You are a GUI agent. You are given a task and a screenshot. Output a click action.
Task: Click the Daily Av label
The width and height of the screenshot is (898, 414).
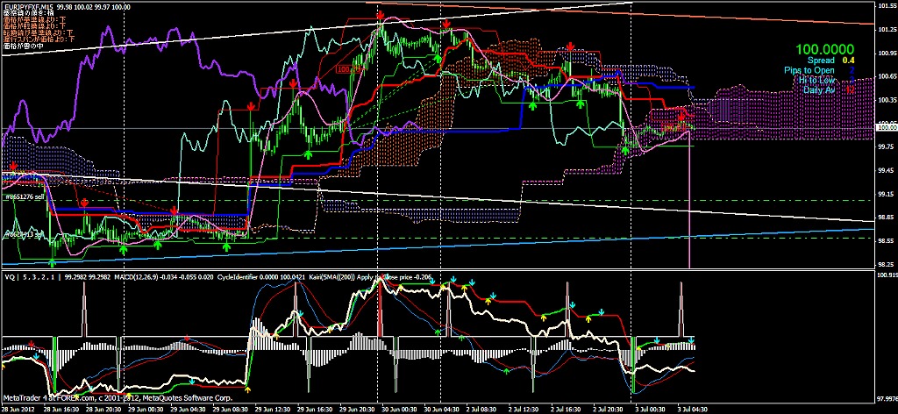pyautogui.click(x=816, y=89)
